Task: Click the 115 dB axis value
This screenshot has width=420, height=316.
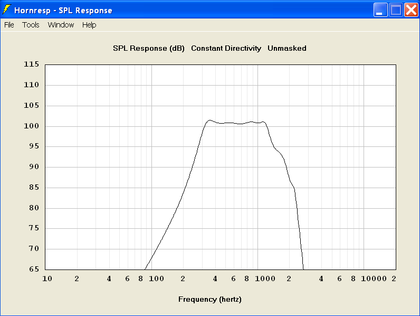Action: pyautogui.click(x=31, y=64)
